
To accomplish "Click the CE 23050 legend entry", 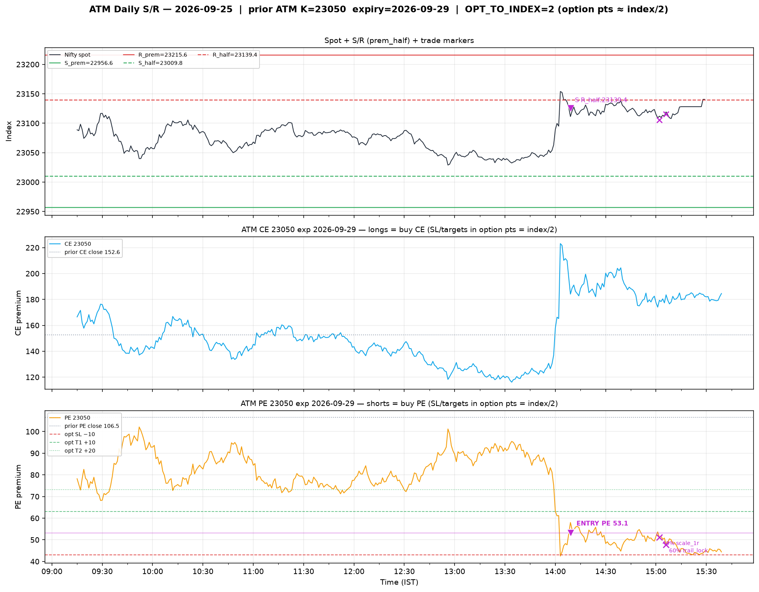I will (70, 244).
